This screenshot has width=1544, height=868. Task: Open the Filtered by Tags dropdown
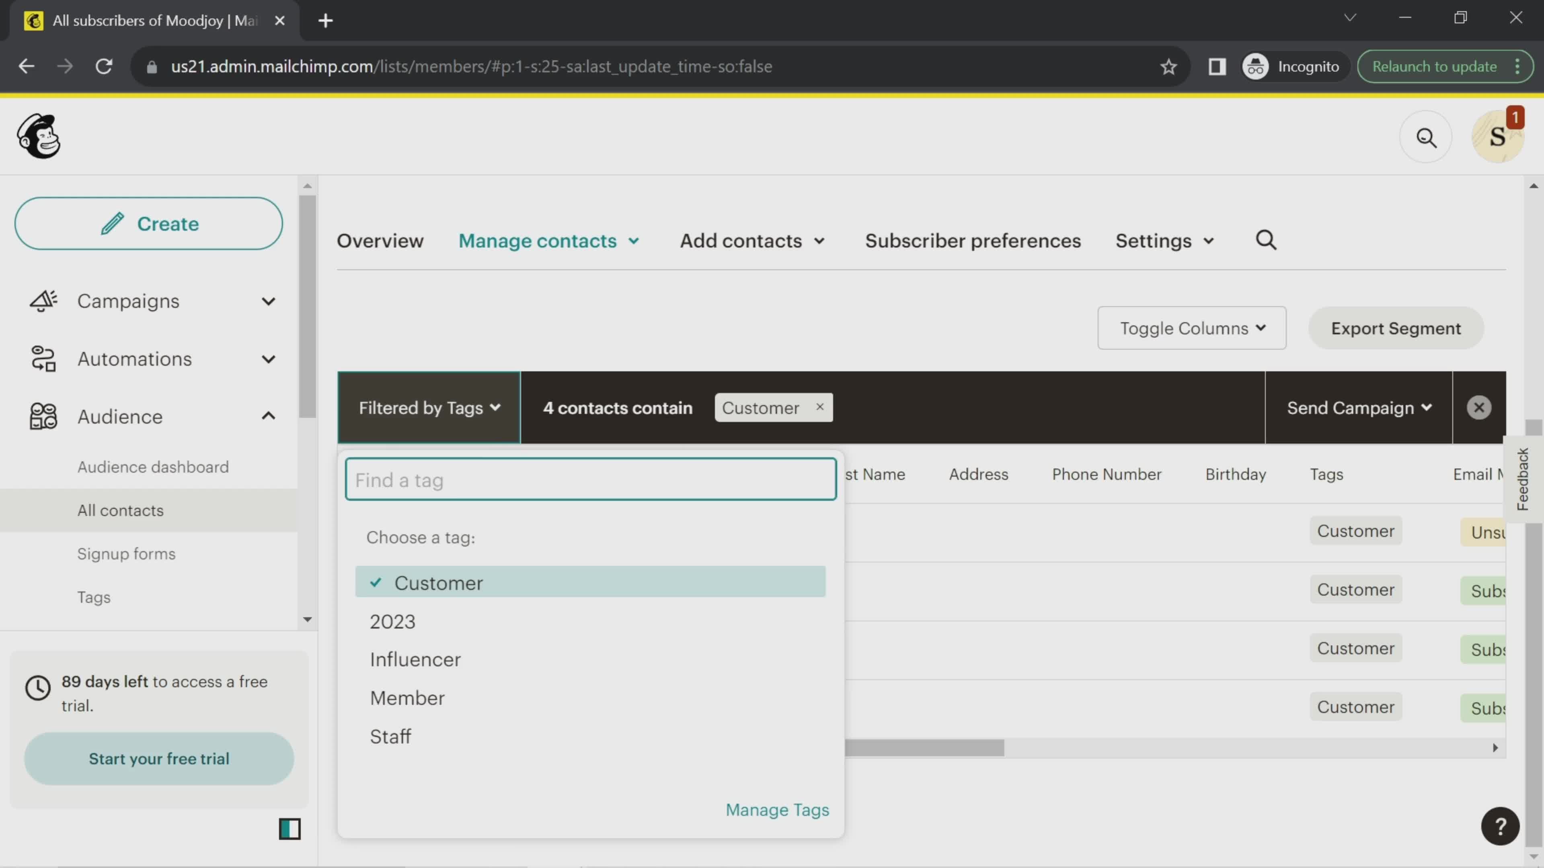429,407
